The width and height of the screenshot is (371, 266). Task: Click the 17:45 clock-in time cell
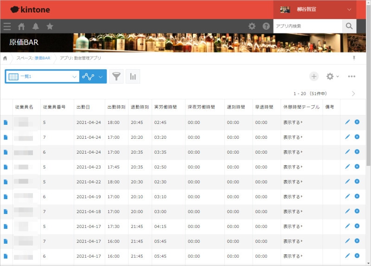coord(113,167)
